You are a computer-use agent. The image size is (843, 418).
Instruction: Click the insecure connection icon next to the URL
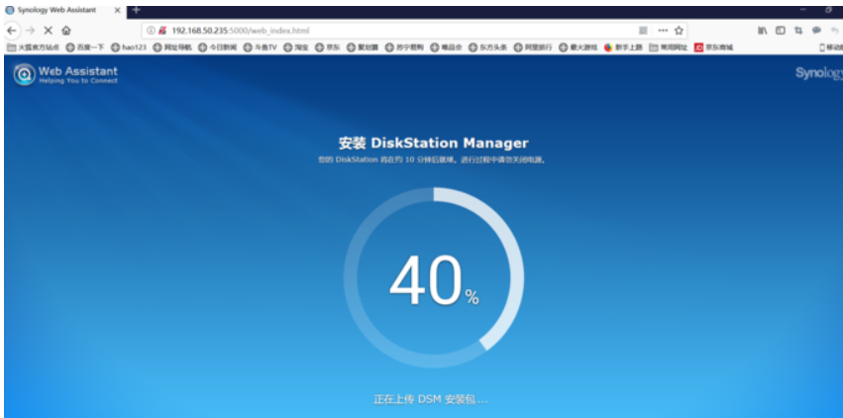[x=162, y=31]
